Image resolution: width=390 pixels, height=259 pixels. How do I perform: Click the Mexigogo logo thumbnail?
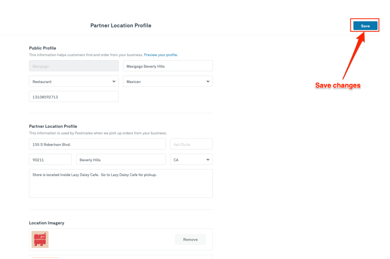point(40,240)
